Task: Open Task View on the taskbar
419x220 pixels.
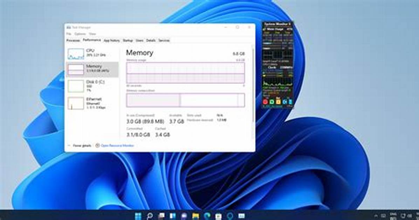Action: coord(162,216)
